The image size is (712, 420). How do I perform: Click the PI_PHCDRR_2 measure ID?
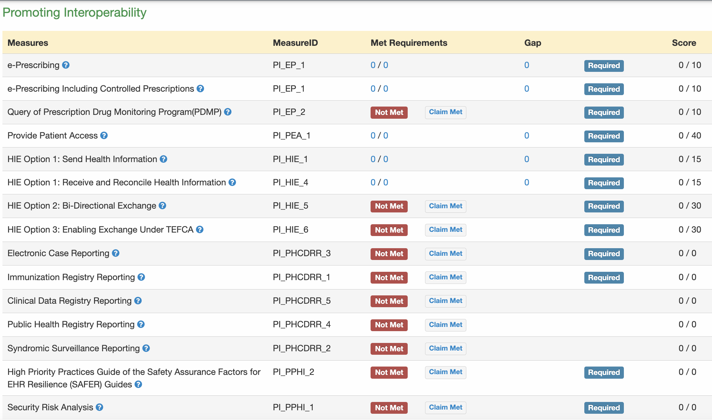[x=302, y=348]
